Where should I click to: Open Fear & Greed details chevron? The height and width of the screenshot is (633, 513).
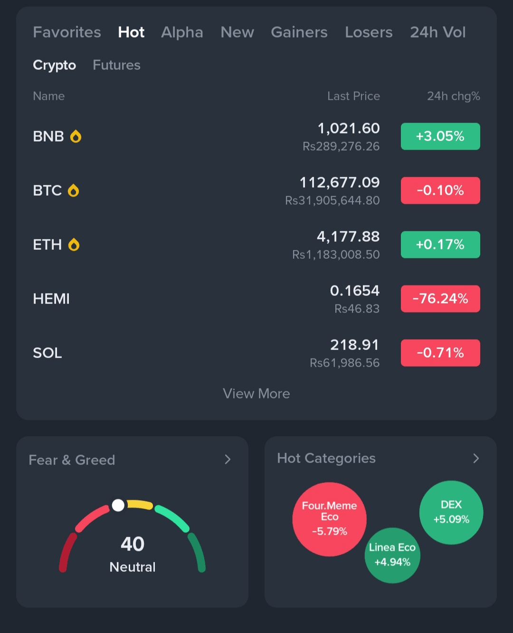(x=228, y=460)
